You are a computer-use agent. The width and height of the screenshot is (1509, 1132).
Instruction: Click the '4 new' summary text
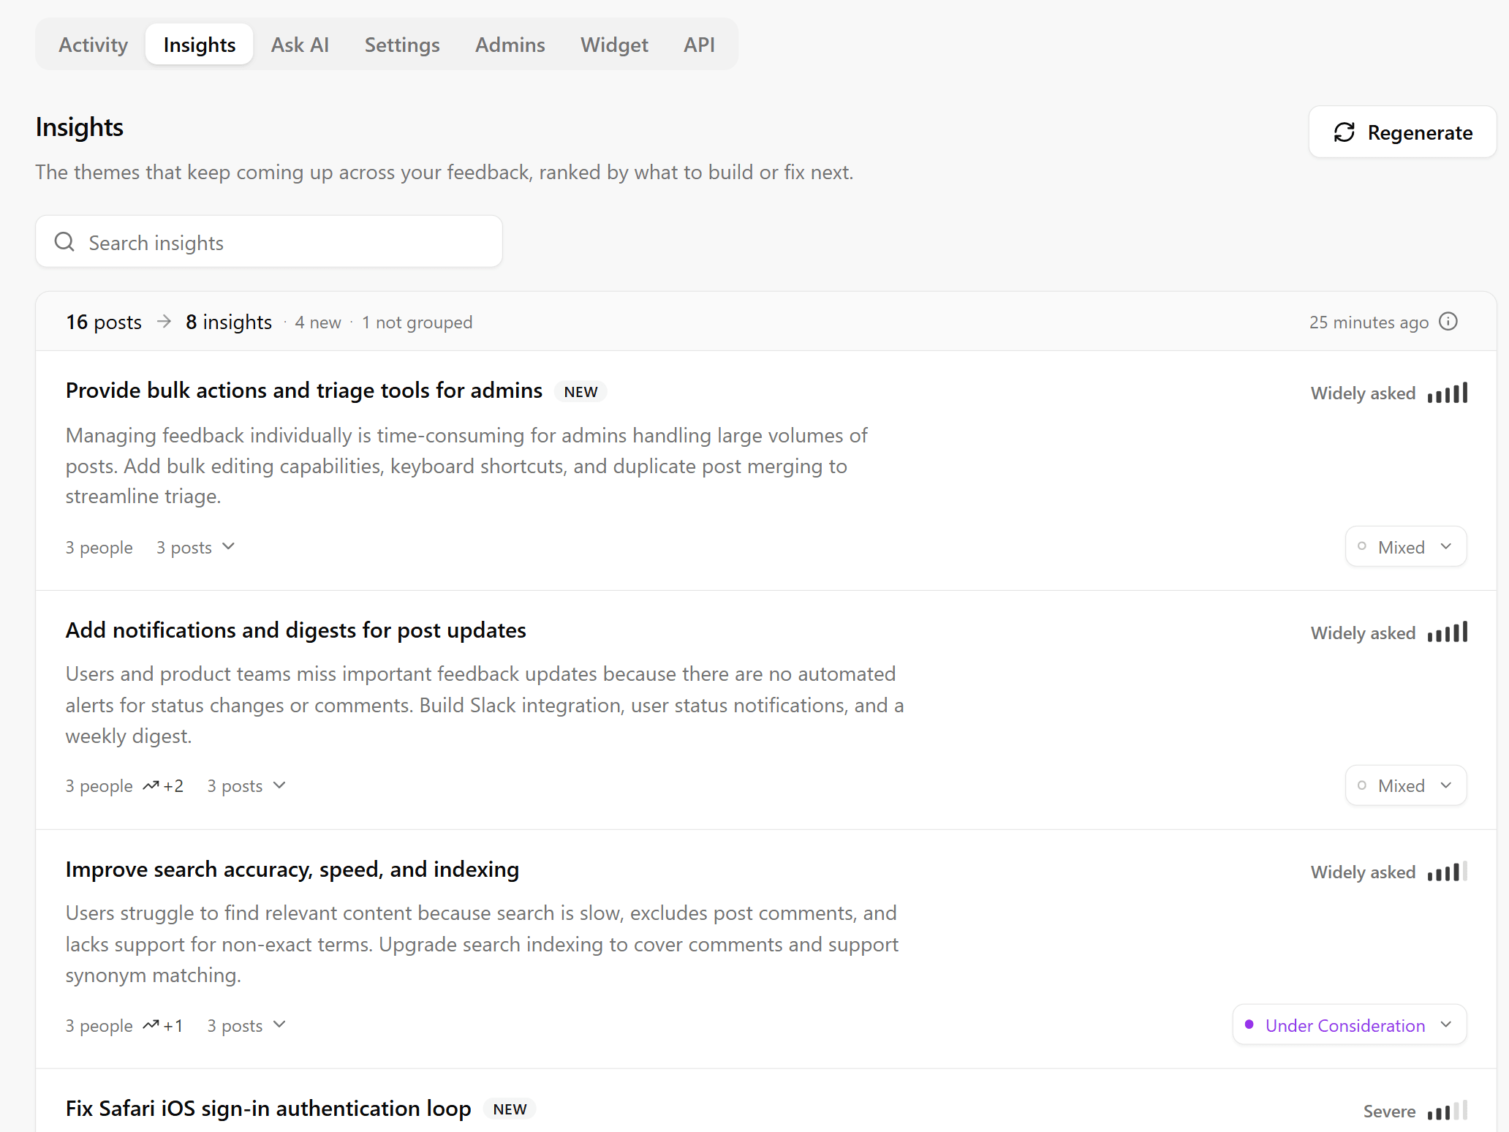coord(318,322)
